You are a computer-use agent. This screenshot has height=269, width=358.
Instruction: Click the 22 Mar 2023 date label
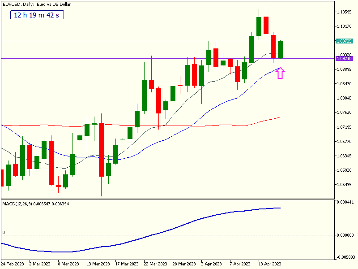[x=156, y=264]
